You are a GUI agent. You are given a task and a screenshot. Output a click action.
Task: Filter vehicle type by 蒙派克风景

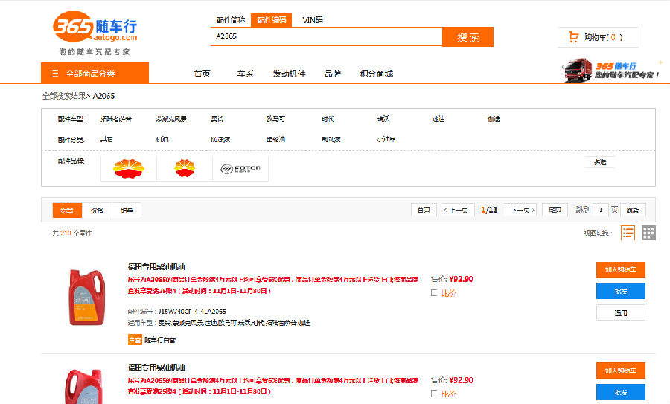pyautogui.click(x=171, y=119)
